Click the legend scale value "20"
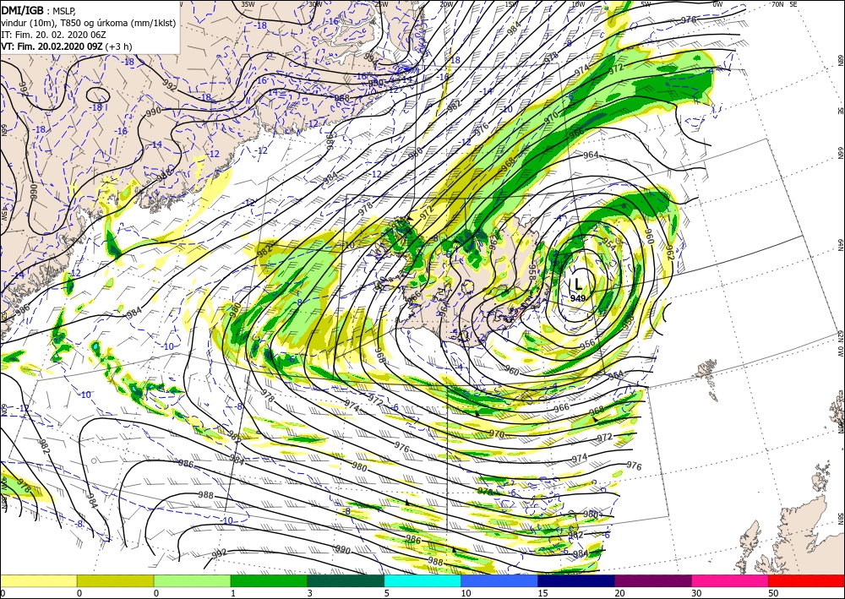The width and height of the screenshot is (845, 599). [619, 593]
